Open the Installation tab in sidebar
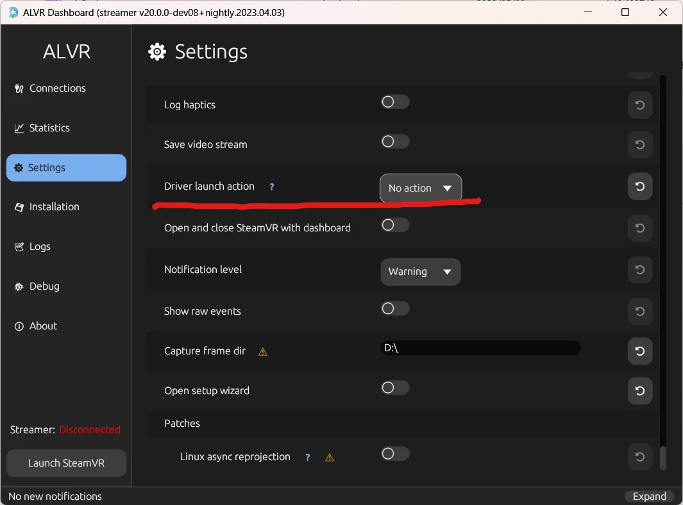683x505 pixels. click(54, 207)
